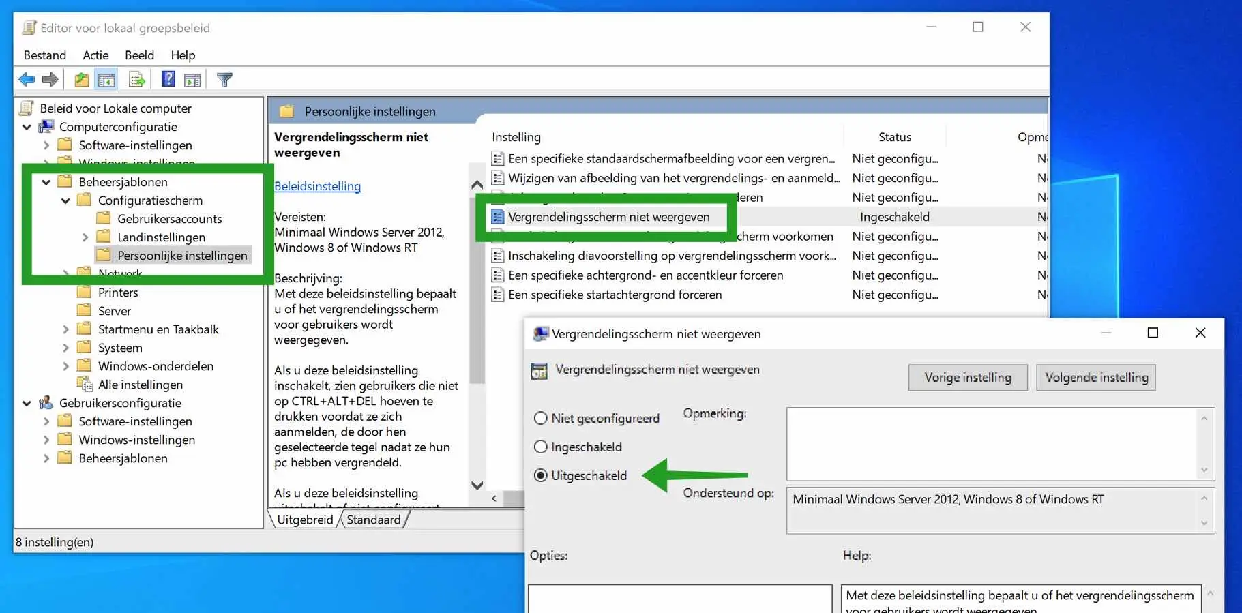
Task: Export list toolbar icon
Action: pos(136,80)
